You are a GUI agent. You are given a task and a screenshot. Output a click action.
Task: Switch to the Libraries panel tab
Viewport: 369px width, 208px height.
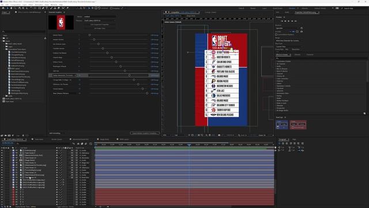pyautogui.click(x=298, y=54)
